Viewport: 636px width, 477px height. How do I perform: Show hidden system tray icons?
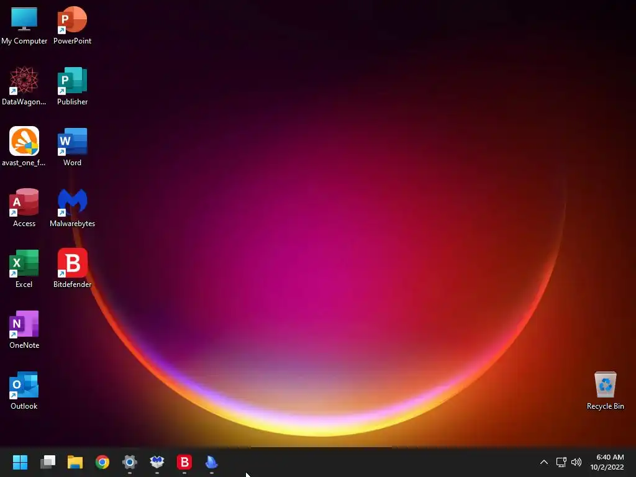(x=544, y=462)
